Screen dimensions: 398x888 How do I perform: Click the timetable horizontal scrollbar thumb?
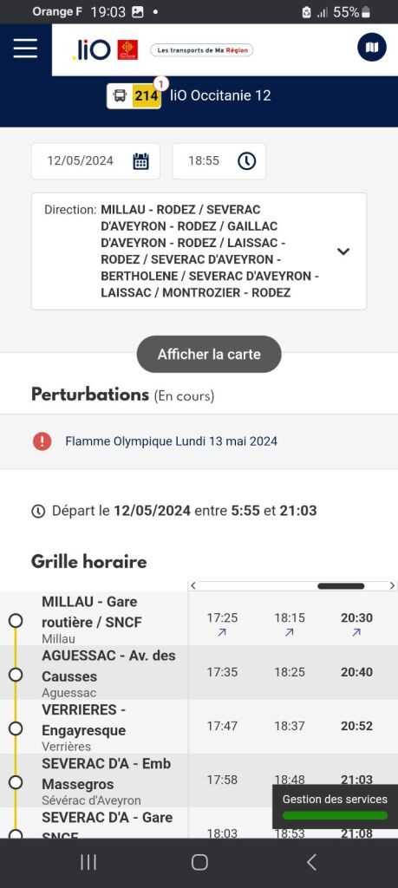pyautogui.click(x=341, y=586)
